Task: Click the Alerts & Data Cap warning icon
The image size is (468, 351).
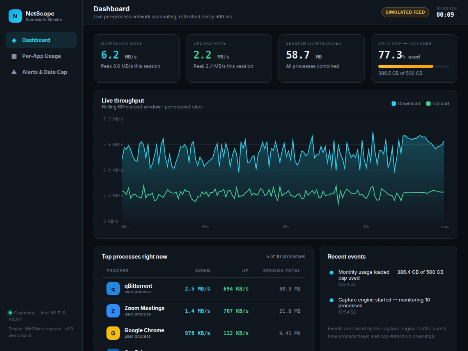Action: [14, 72]
